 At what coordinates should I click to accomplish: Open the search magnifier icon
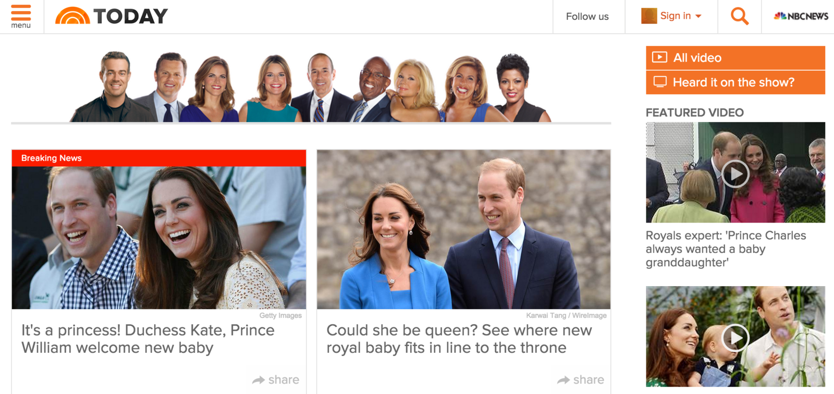(x=740, y=16)
